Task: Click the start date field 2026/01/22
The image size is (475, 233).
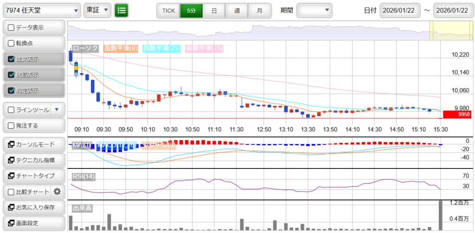Action: pos(399,10)
